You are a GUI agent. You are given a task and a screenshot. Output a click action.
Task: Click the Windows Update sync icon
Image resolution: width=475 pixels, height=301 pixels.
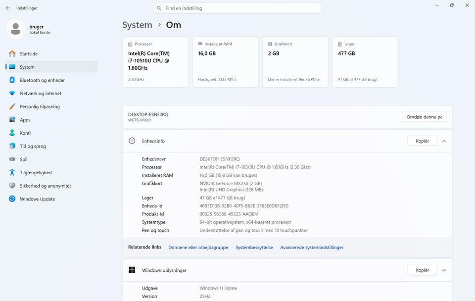click(x=12, y=199)
